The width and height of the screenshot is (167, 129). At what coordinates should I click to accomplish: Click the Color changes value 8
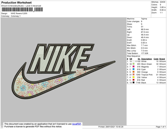[142, 21]
